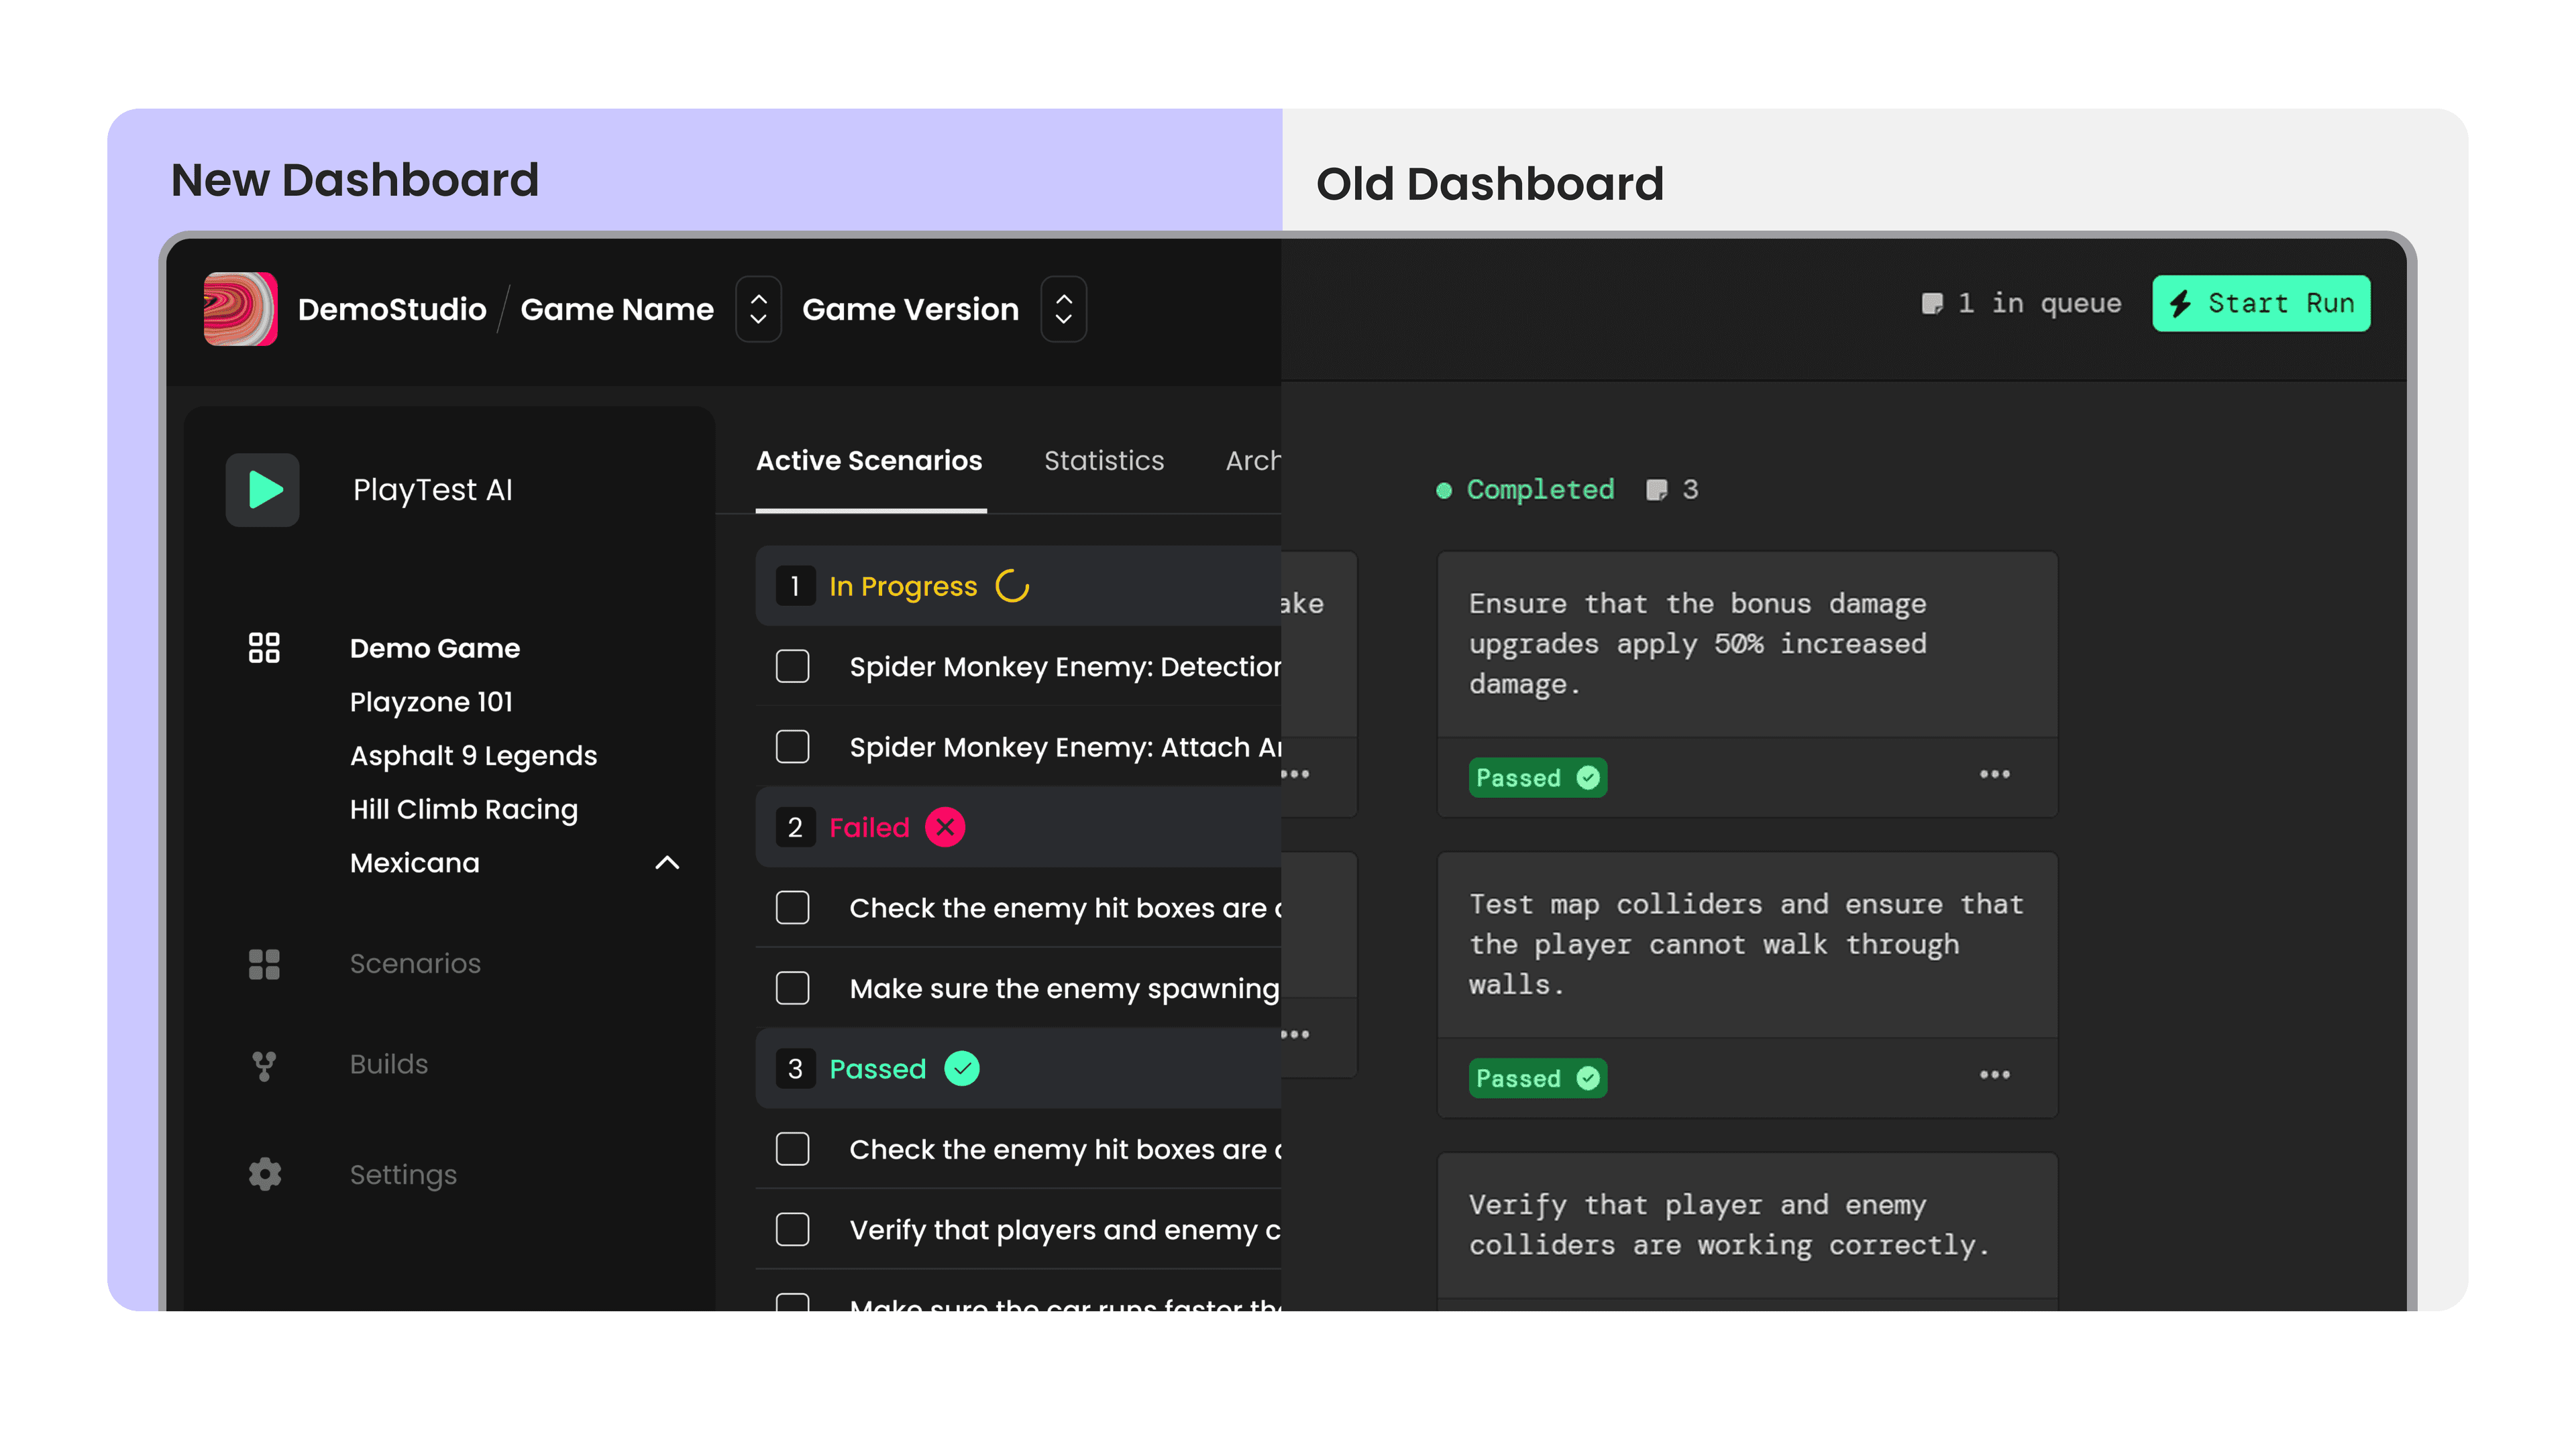
Task: Collapse the Mexicana game list entry
Action: click(668, 863)
